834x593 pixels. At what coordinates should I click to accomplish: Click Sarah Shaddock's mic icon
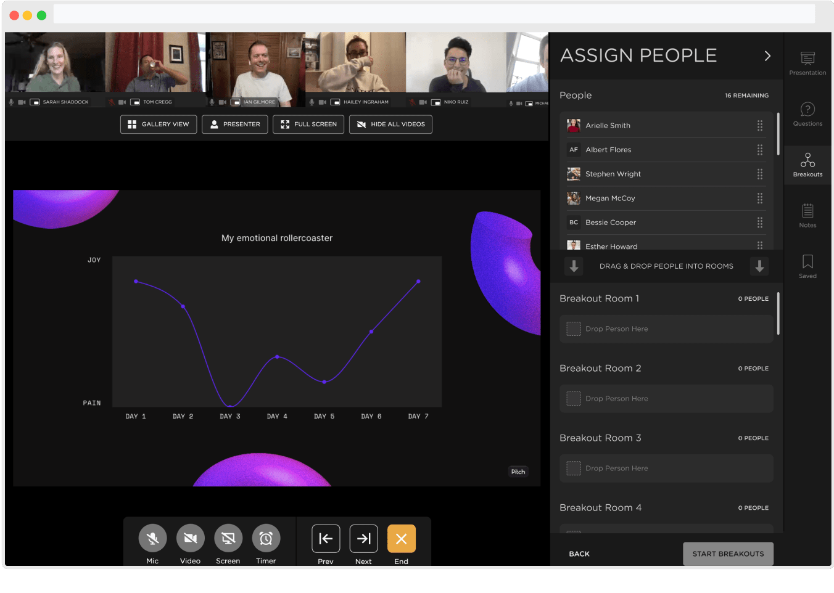coord(11,102)
